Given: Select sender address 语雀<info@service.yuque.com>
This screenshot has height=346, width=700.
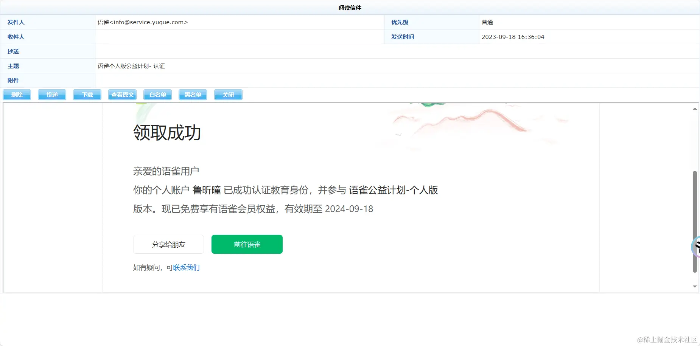Looking at the screenshot, I should [x=143, y=22].
